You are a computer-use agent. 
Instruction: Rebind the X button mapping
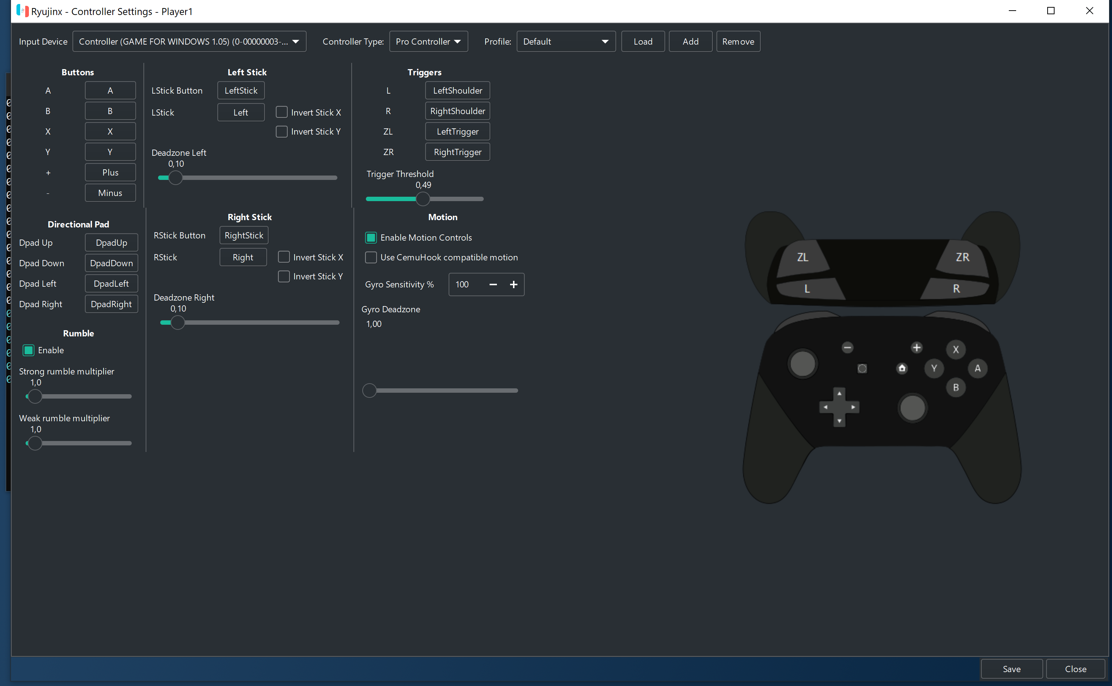110,132
